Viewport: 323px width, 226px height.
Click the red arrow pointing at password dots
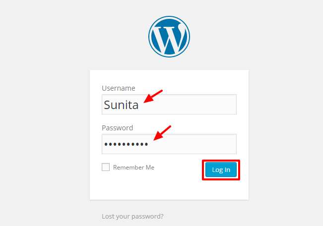pos(162,132)
